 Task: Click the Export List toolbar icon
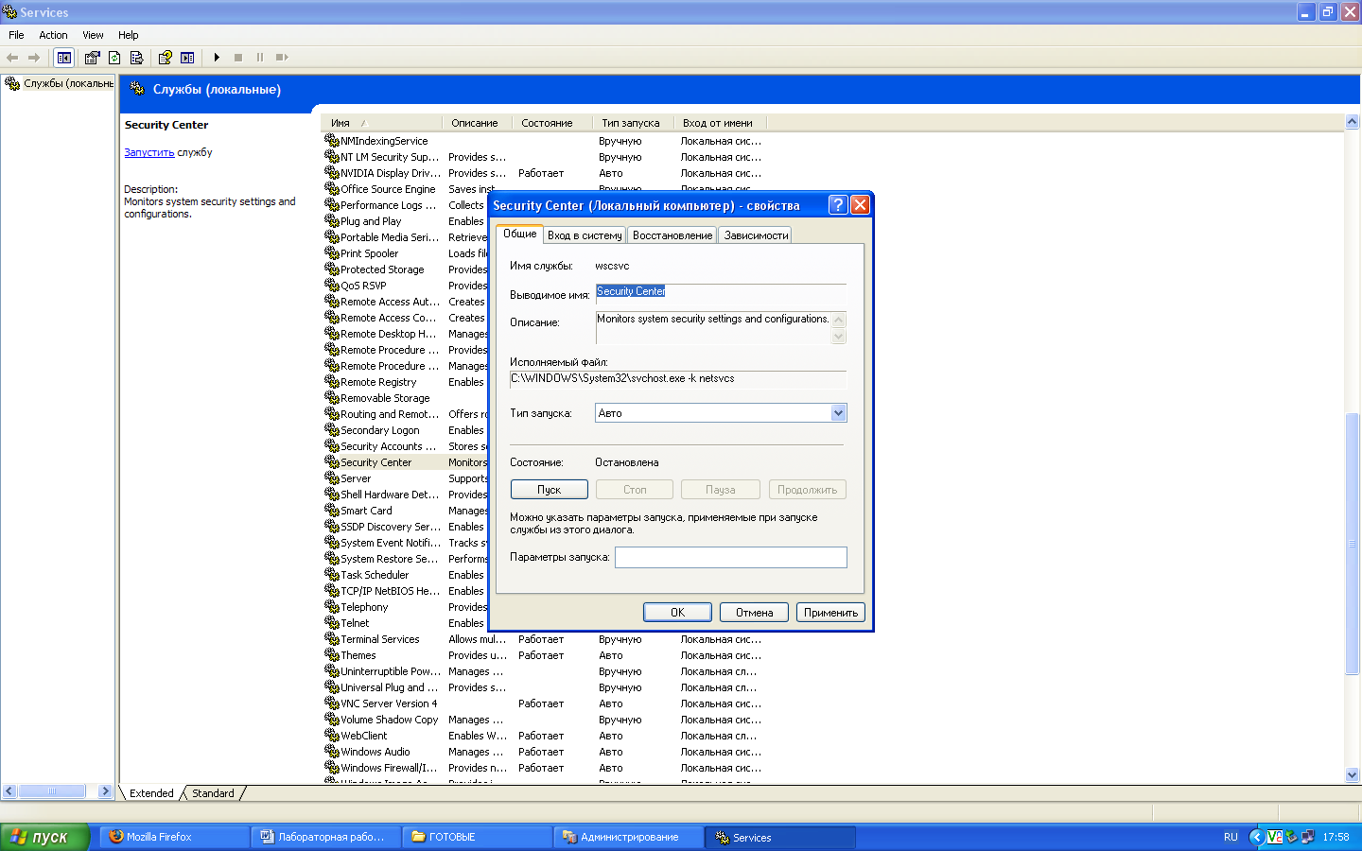136,58
